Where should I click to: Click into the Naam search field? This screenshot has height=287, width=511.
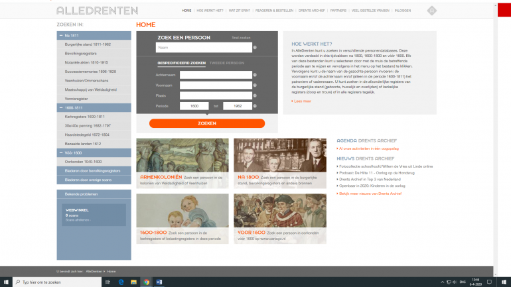pyautogui.click(x=204, y=48)
